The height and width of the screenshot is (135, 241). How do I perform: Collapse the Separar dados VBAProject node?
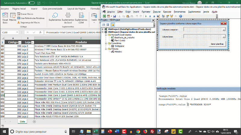pyautogui.click(x=102, y=32)
